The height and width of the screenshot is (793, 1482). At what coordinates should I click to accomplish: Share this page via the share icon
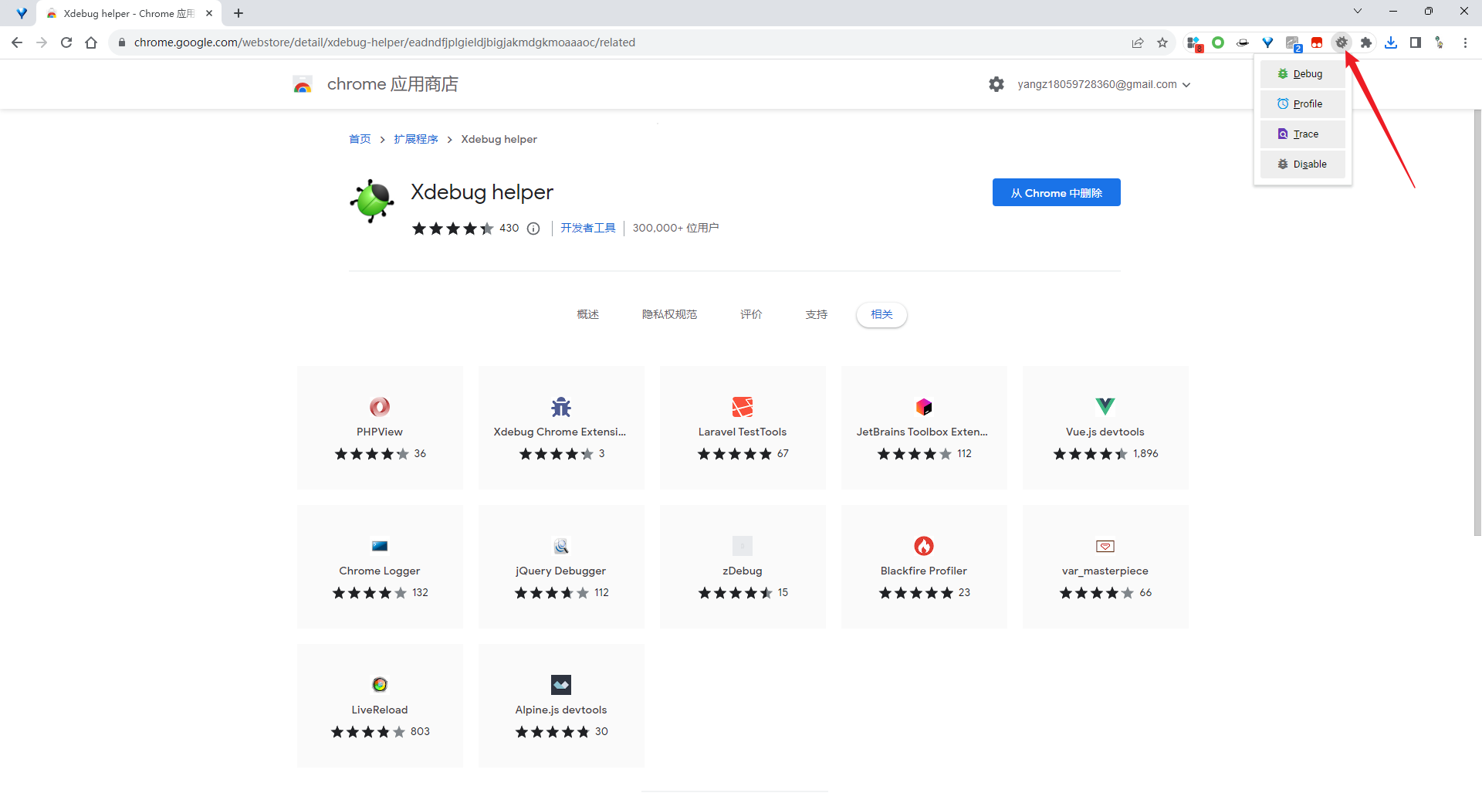(1138, 42)
